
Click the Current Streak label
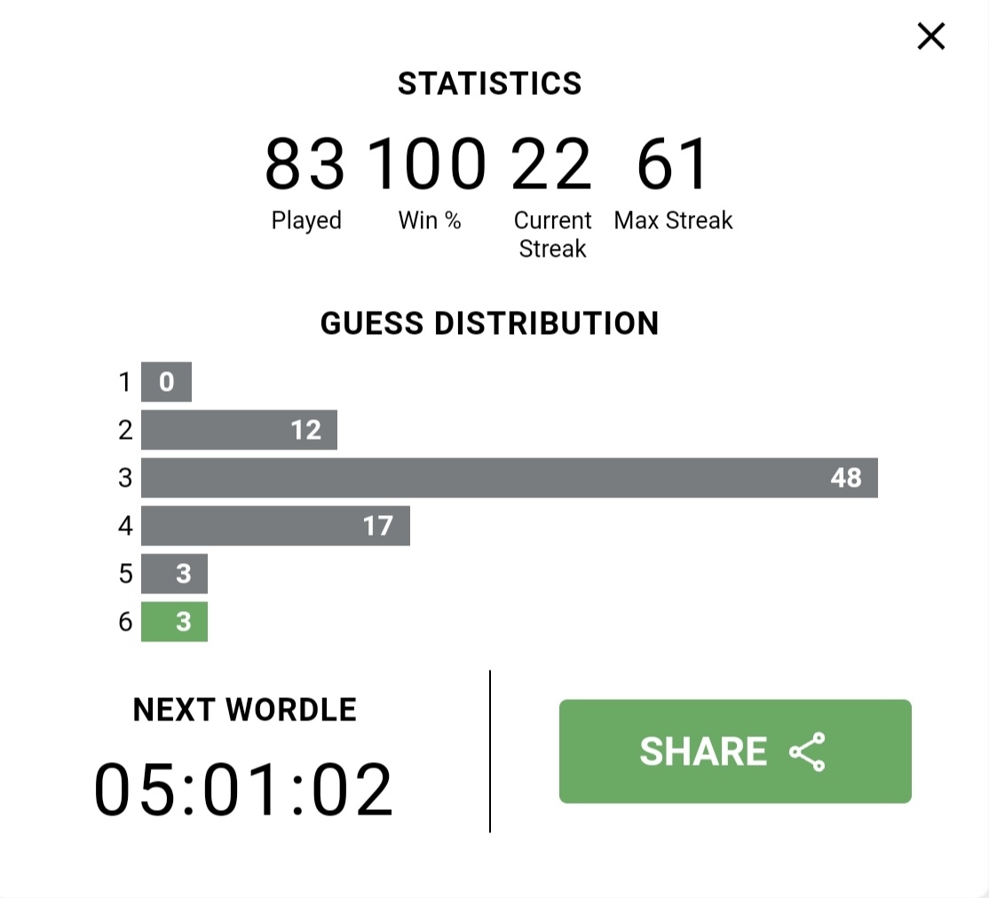552,234
